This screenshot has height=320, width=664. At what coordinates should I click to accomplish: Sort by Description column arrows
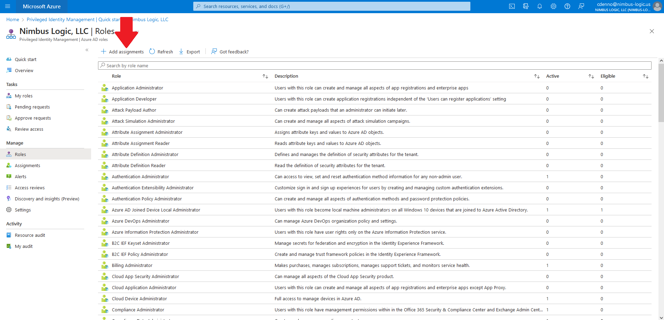[537, 76]
